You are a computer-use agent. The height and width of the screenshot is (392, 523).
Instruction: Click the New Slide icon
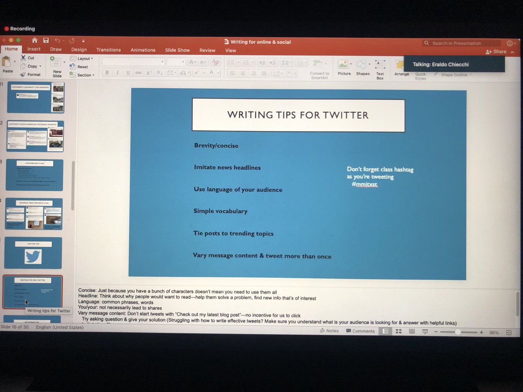[x=56, y=61]
